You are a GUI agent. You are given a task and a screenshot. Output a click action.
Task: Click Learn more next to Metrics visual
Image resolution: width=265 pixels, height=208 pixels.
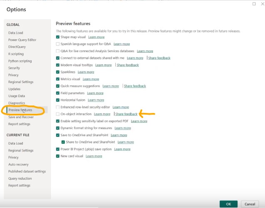point(91,79)
